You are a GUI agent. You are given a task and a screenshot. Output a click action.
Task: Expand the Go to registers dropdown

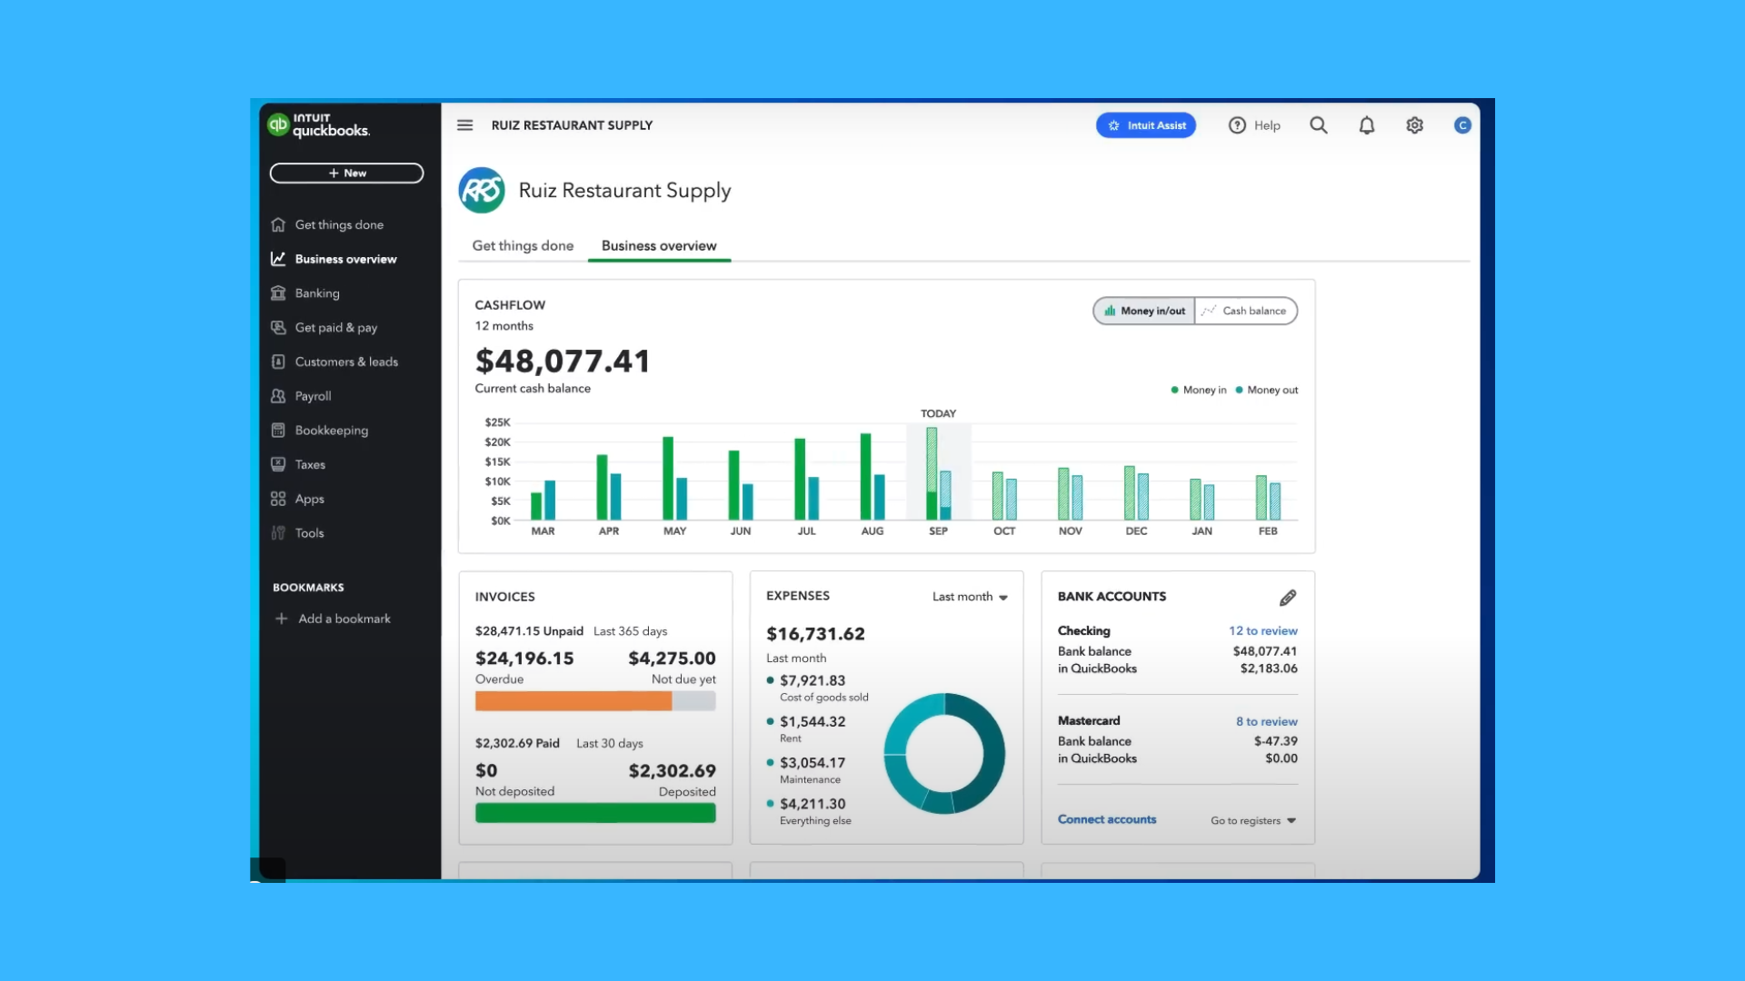tap(1252, 820)
